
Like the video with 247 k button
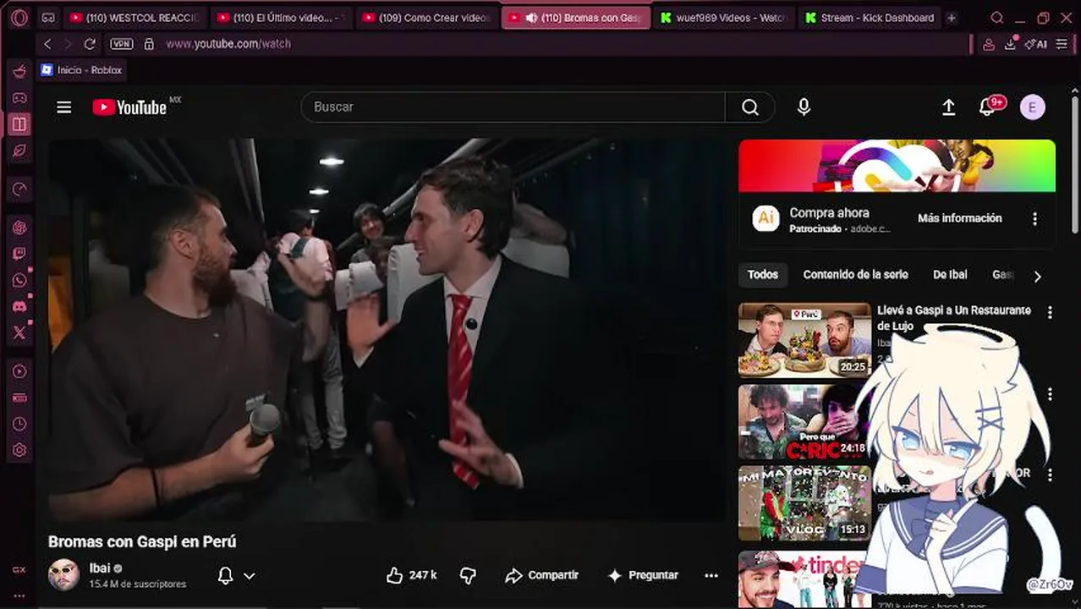(411, 575)
